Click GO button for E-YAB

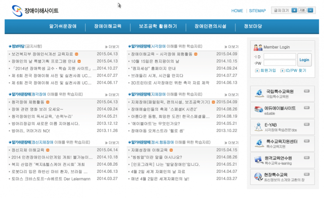pos(306,124)
